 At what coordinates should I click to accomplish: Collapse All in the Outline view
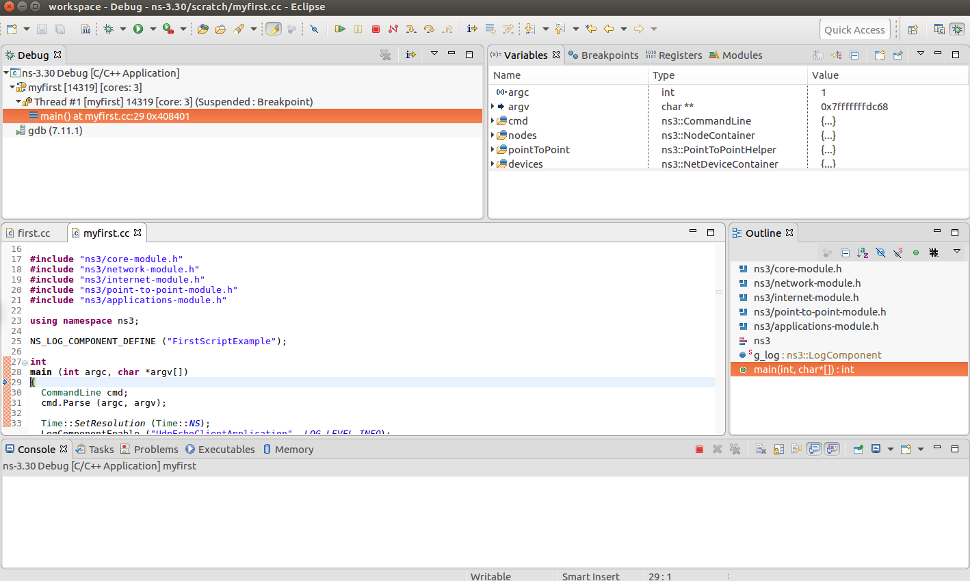(845, 253)
